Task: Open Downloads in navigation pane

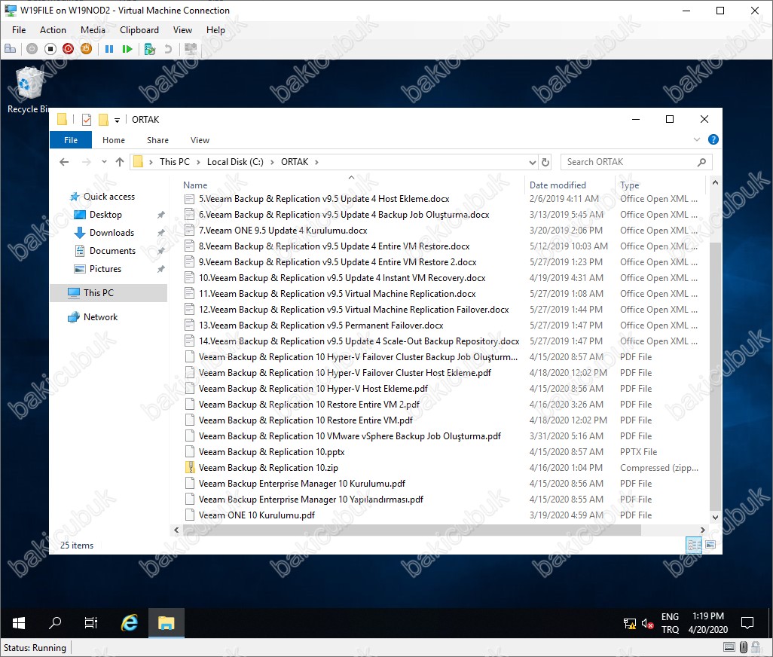Action: pyautogui.click(x=112, y=233)
